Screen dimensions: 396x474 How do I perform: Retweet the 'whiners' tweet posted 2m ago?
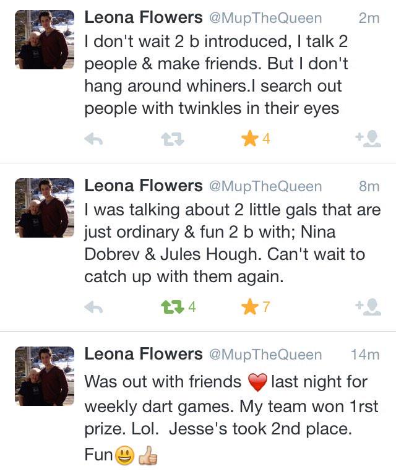pyautogui.click(x=173, y=140)
